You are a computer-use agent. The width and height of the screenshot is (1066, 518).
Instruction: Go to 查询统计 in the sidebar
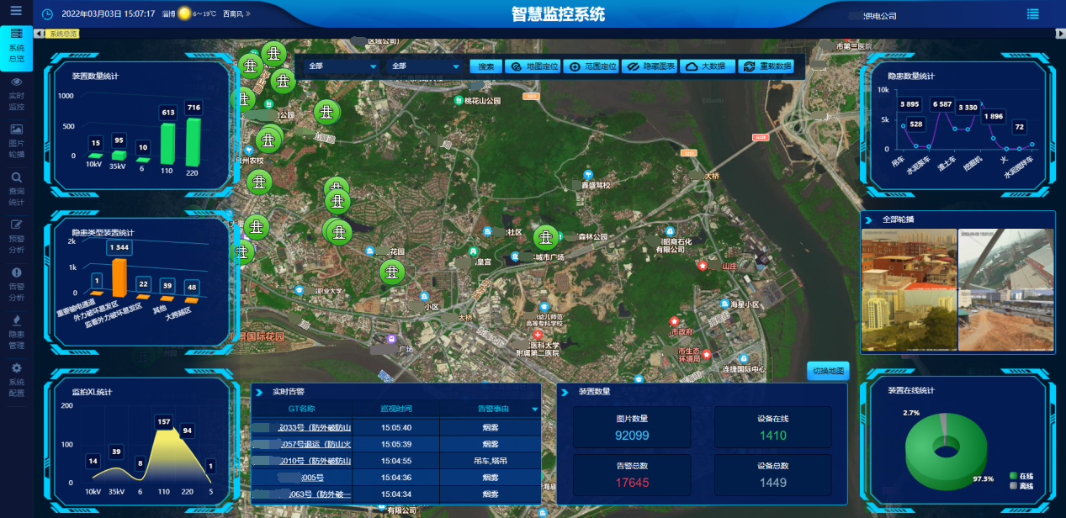point(16,189)
